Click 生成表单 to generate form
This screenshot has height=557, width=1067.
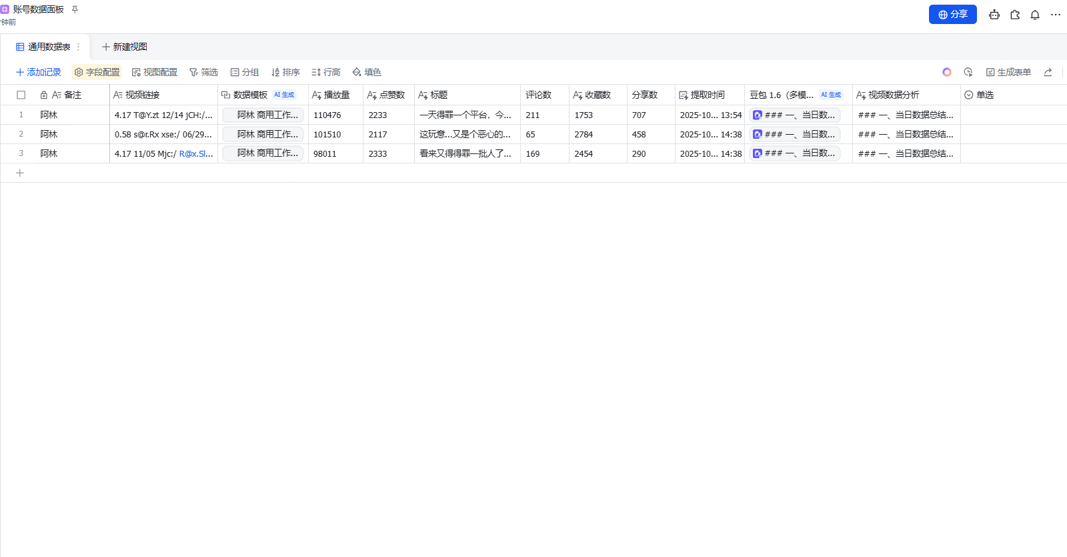pyautogui.click(x=1009, y=72)
